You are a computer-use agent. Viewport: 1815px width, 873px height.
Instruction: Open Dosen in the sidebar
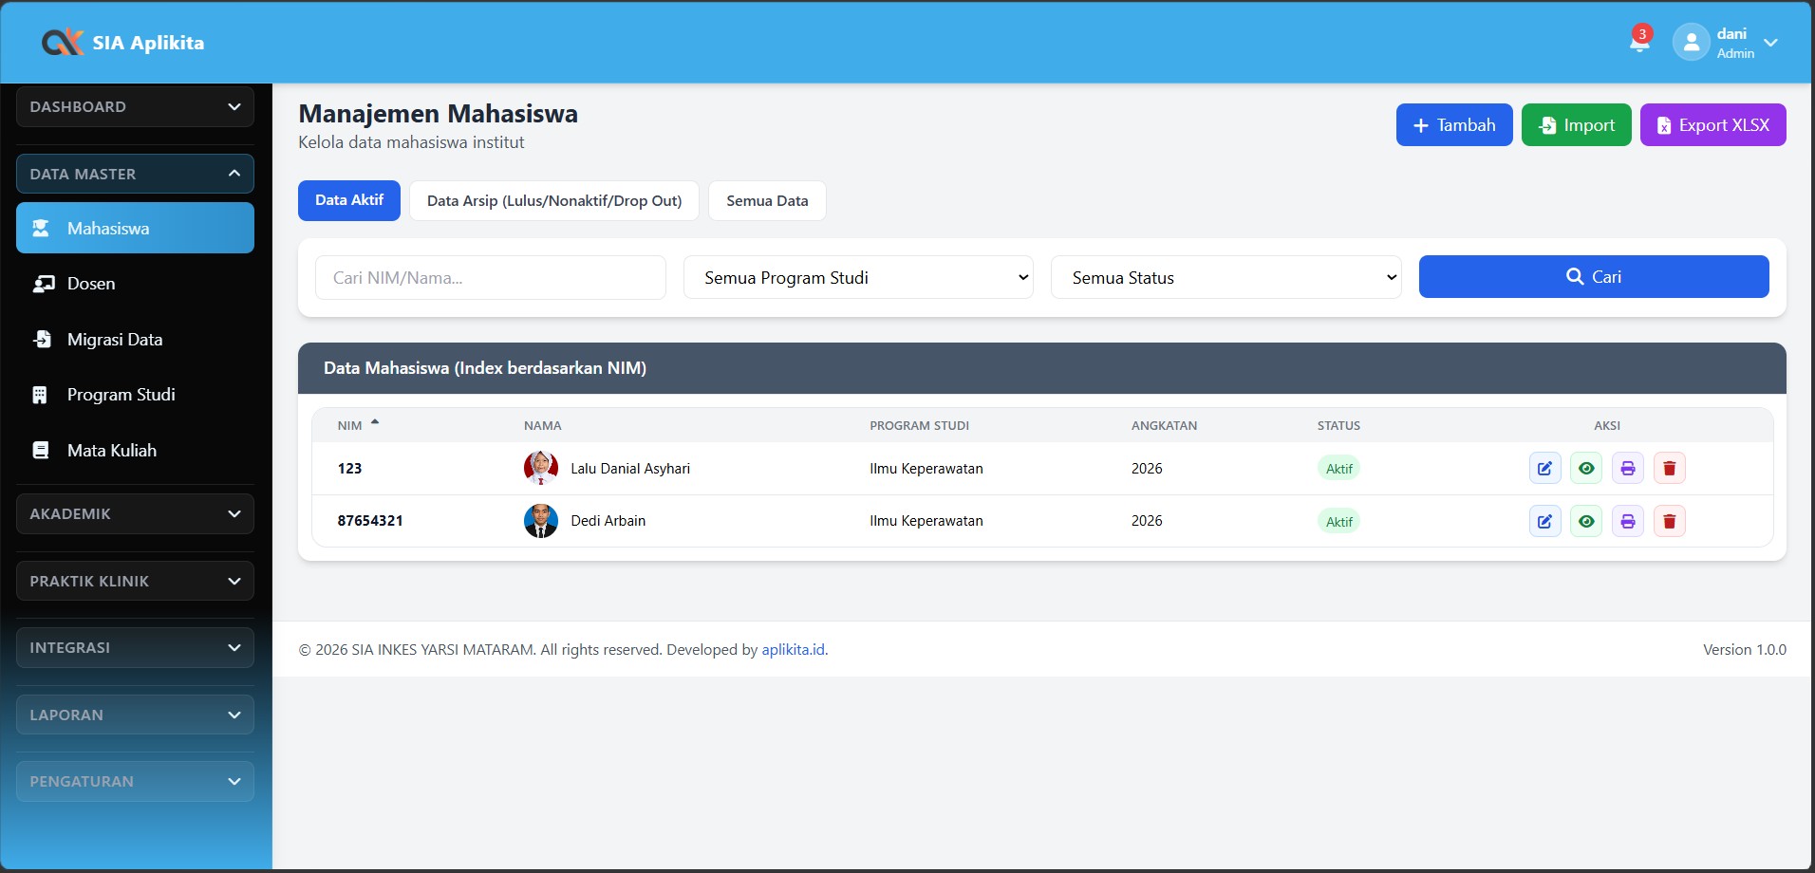point(91,284)
